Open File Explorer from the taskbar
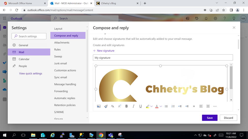The image size is (248, 139). 33,135
